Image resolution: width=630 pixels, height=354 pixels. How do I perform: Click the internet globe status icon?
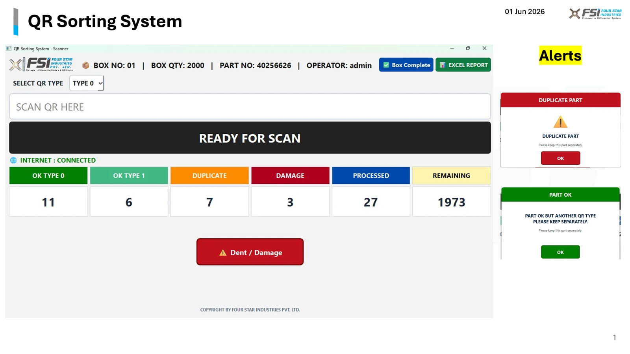[13, 160]
